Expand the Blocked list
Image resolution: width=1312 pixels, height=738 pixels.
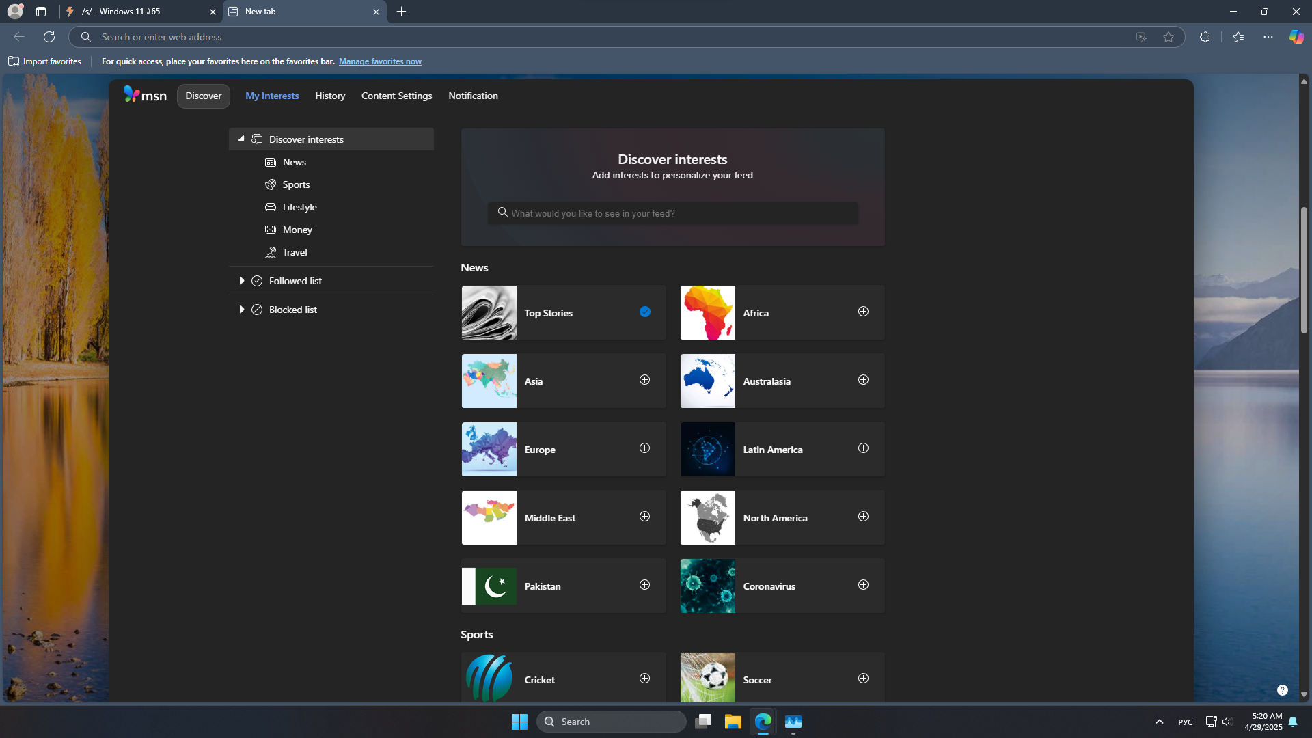pyautogui.click(x=241, y=310)
